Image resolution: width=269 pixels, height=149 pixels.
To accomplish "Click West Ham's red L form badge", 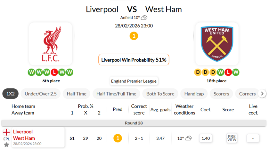I will 228,72.
